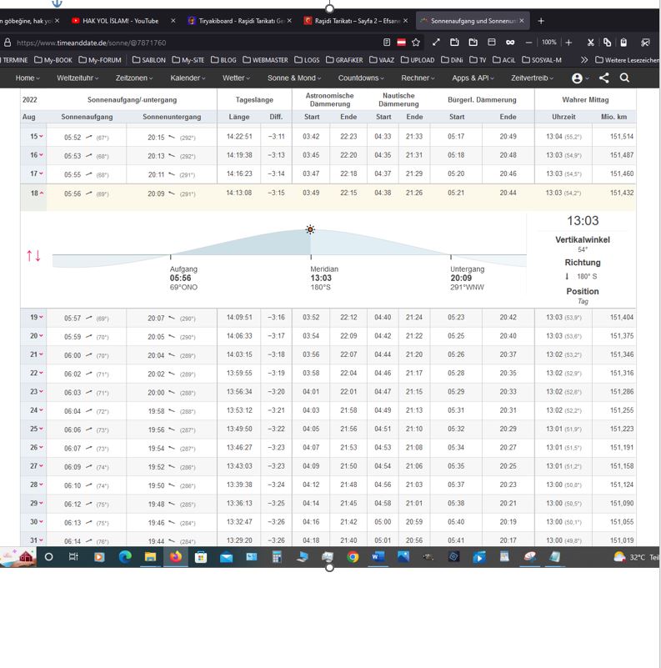This screenshot has width=661, height=668.
Task: Collapse the expanded August 18 row
Action: pos(37,193)
